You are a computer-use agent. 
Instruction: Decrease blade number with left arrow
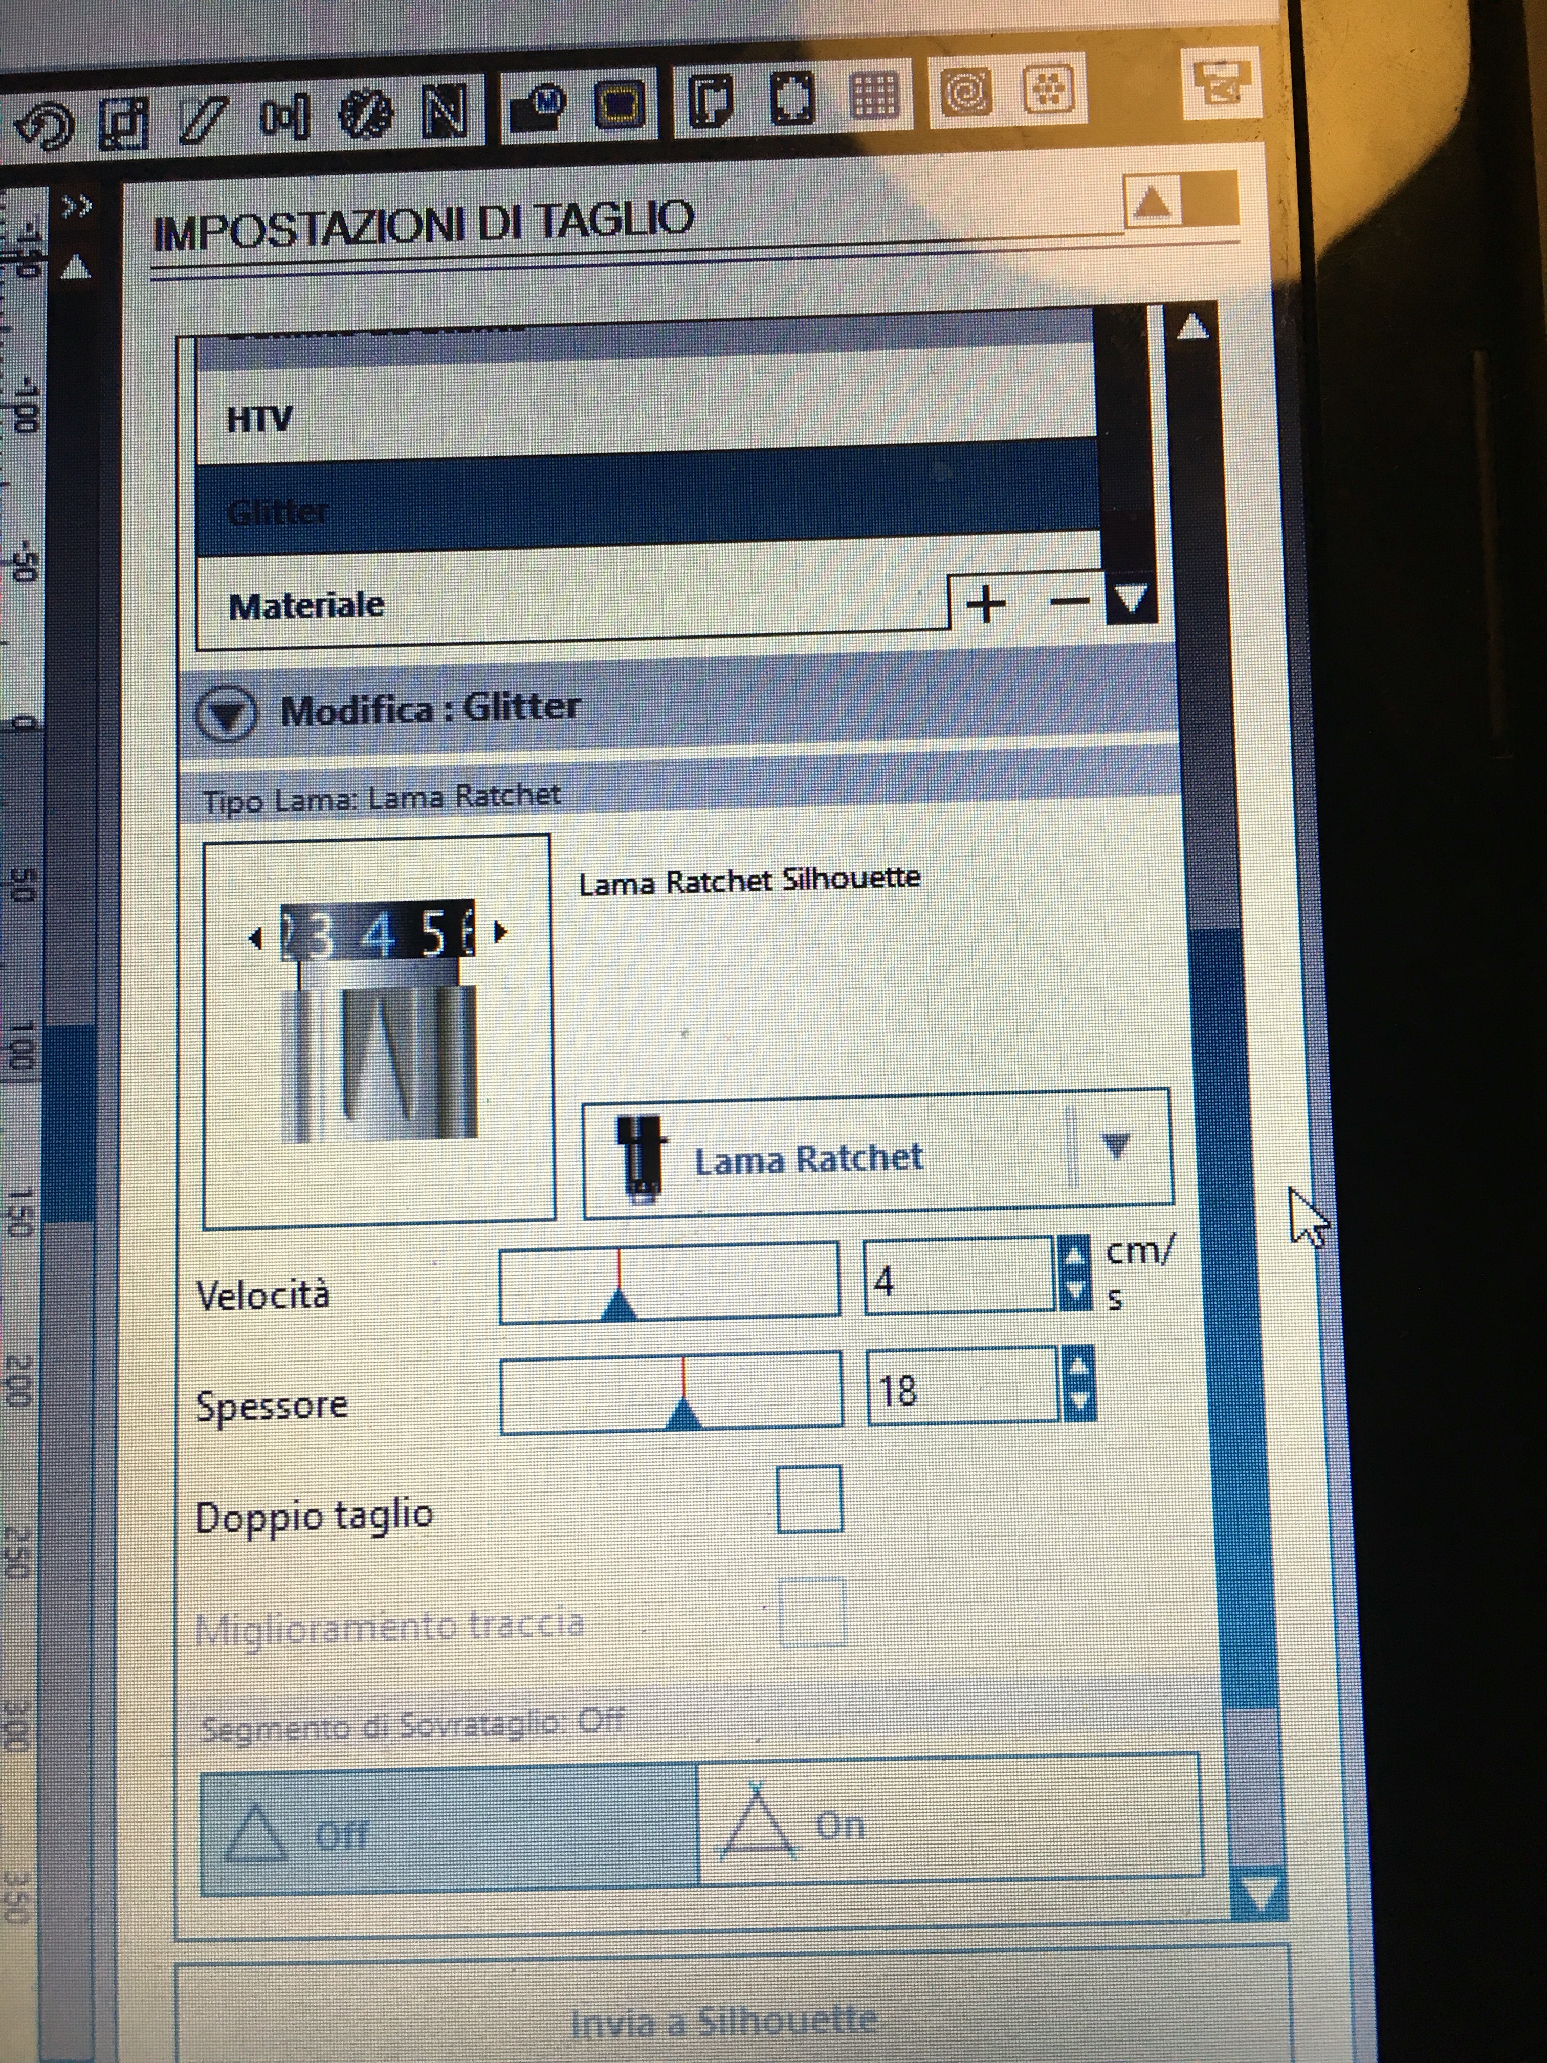[256, 938]
